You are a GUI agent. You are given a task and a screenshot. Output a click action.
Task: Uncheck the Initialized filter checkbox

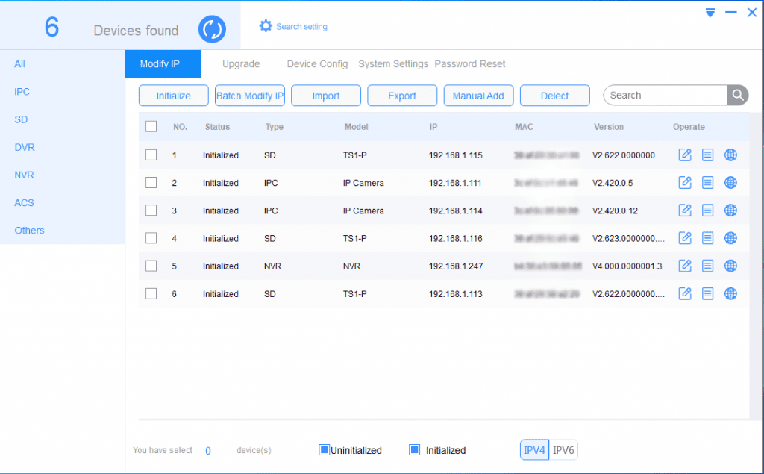[x=415, y=450]
